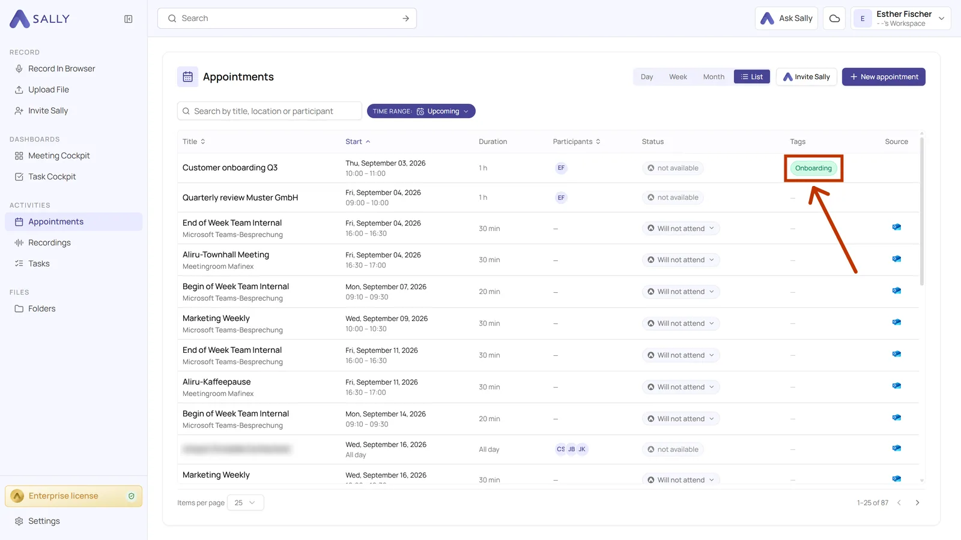Open Record In Browser

[62, 69]
